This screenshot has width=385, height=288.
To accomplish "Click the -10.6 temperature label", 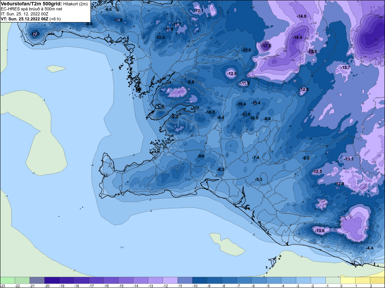I will [160, 37].
